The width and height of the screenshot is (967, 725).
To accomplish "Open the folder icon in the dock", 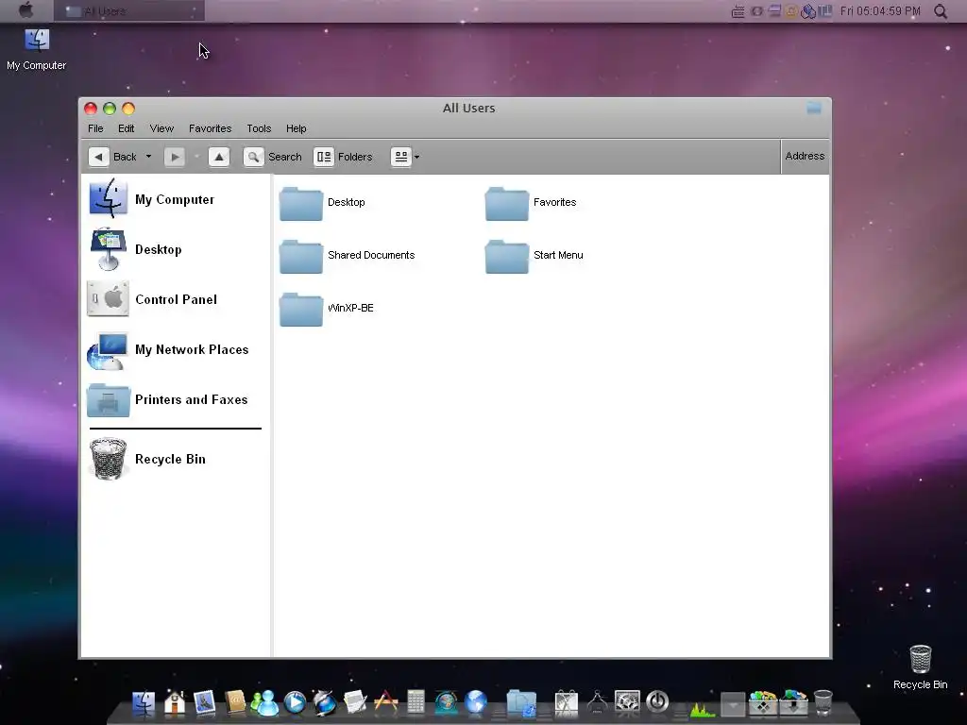I will [521, 703].
